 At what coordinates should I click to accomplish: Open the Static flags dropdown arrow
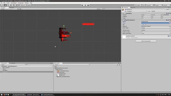[170, 10]
